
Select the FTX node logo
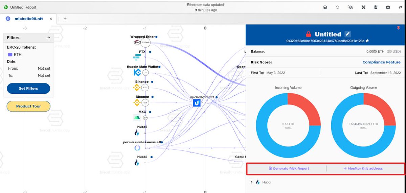click(x=137, y=57)
